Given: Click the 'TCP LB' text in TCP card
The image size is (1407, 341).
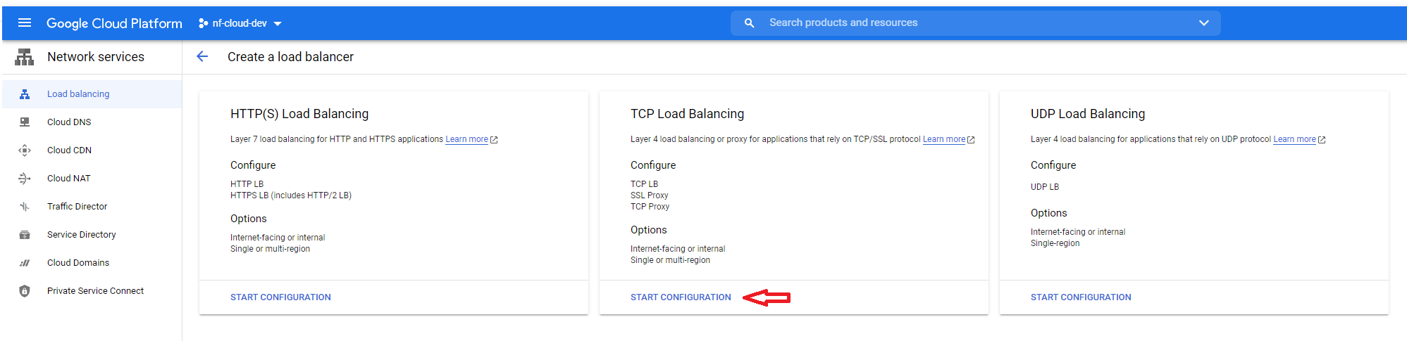Looking at the screenshot, I should tap(644, 184).
